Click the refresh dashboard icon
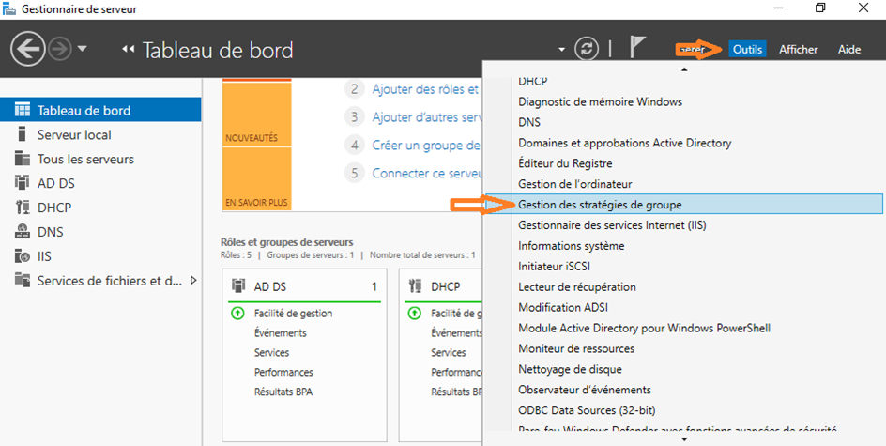Image resolution: width=886 pixels, height=446 pixels. (587, 49)
